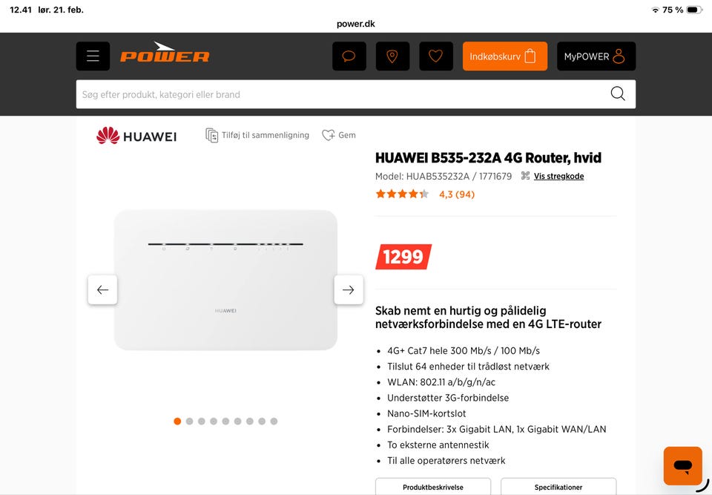Screen dimensions: 712x495
Task: Show next product image arrow
Action: pyautogui.click(x=349, y=289)
